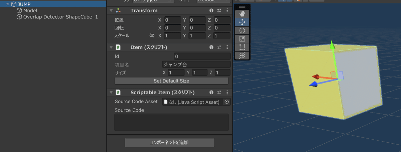Open Item script help icon
This screenshot has width=401, height=152.
point(211,47)
